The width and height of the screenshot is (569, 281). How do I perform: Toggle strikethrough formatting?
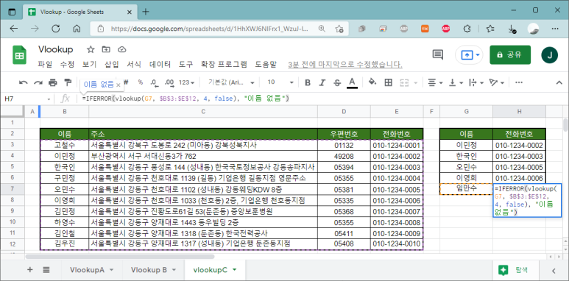[336, 82]
